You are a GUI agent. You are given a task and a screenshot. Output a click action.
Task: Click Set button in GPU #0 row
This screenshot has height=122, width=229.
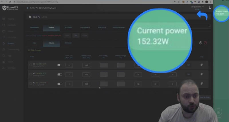click(188, 65)
